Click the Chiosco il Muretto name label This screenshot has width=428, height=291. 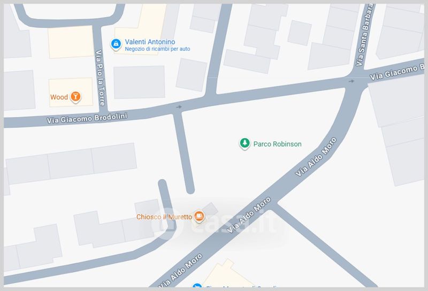coord(164,217)
